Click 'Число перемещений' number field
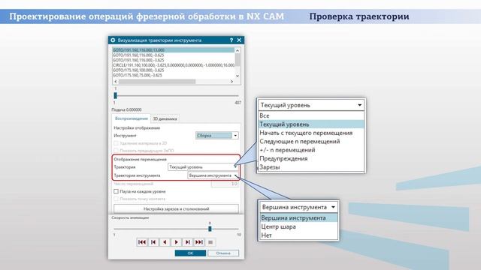Viewport: 481px width, 270px height. [225, 184]
